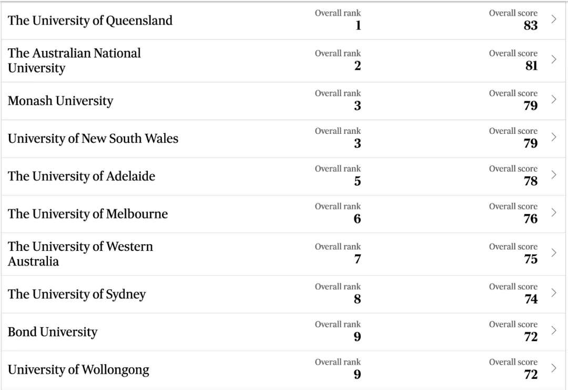Click the University of Wollongong name
Viewport: 568px width, 390px height.
click(x=78, y=370)
